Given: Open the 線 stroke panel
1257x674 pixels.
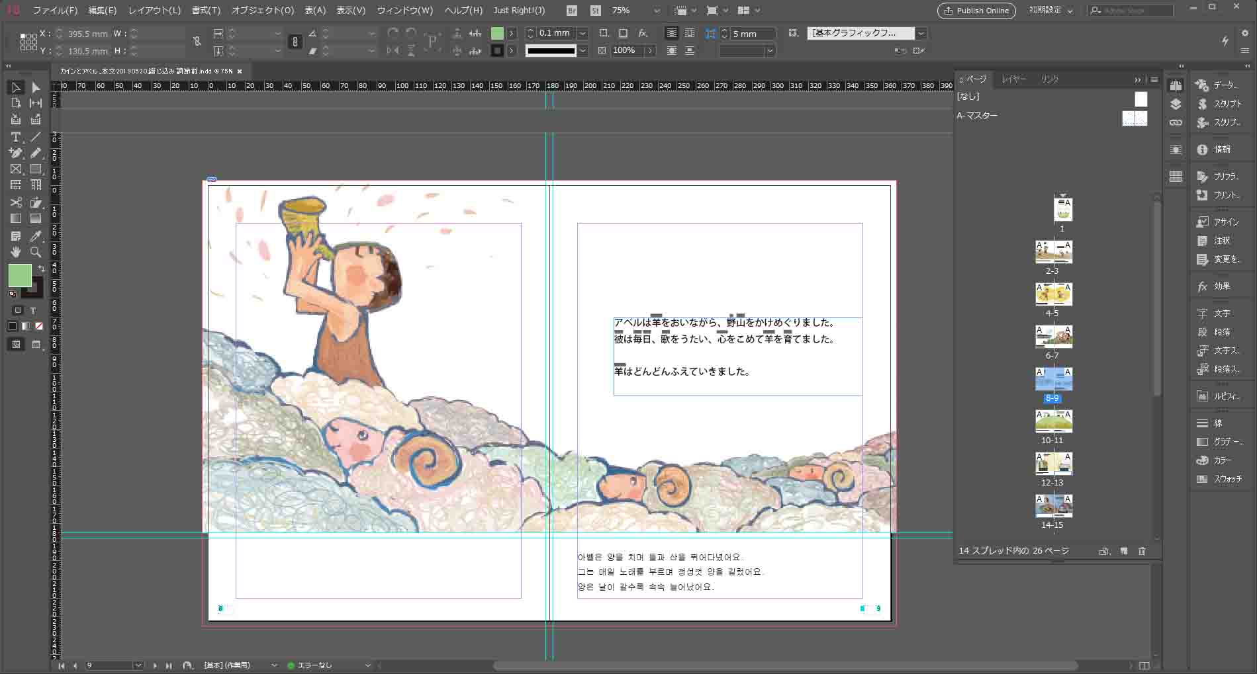Looking at the screenshot, I should (1210, 423).
